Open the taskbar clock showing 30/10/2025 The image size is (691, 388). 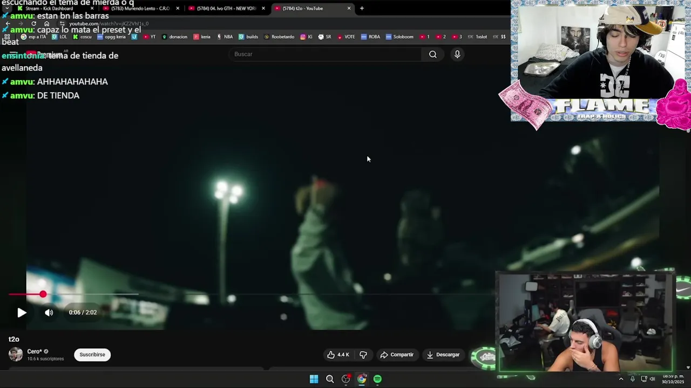(x=674, y=379)
